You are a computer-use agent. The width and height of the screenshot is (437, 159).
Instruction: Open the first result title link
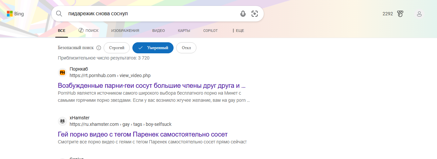tap(152, 86)
